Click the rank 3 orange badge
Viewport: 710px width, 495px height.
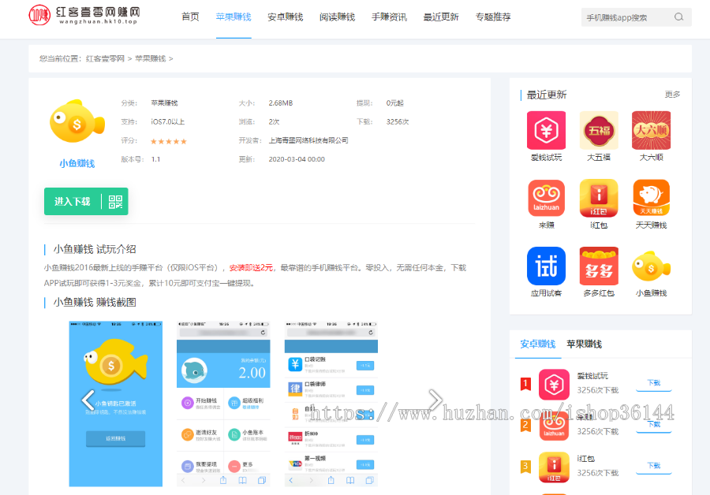coord(525,467)
